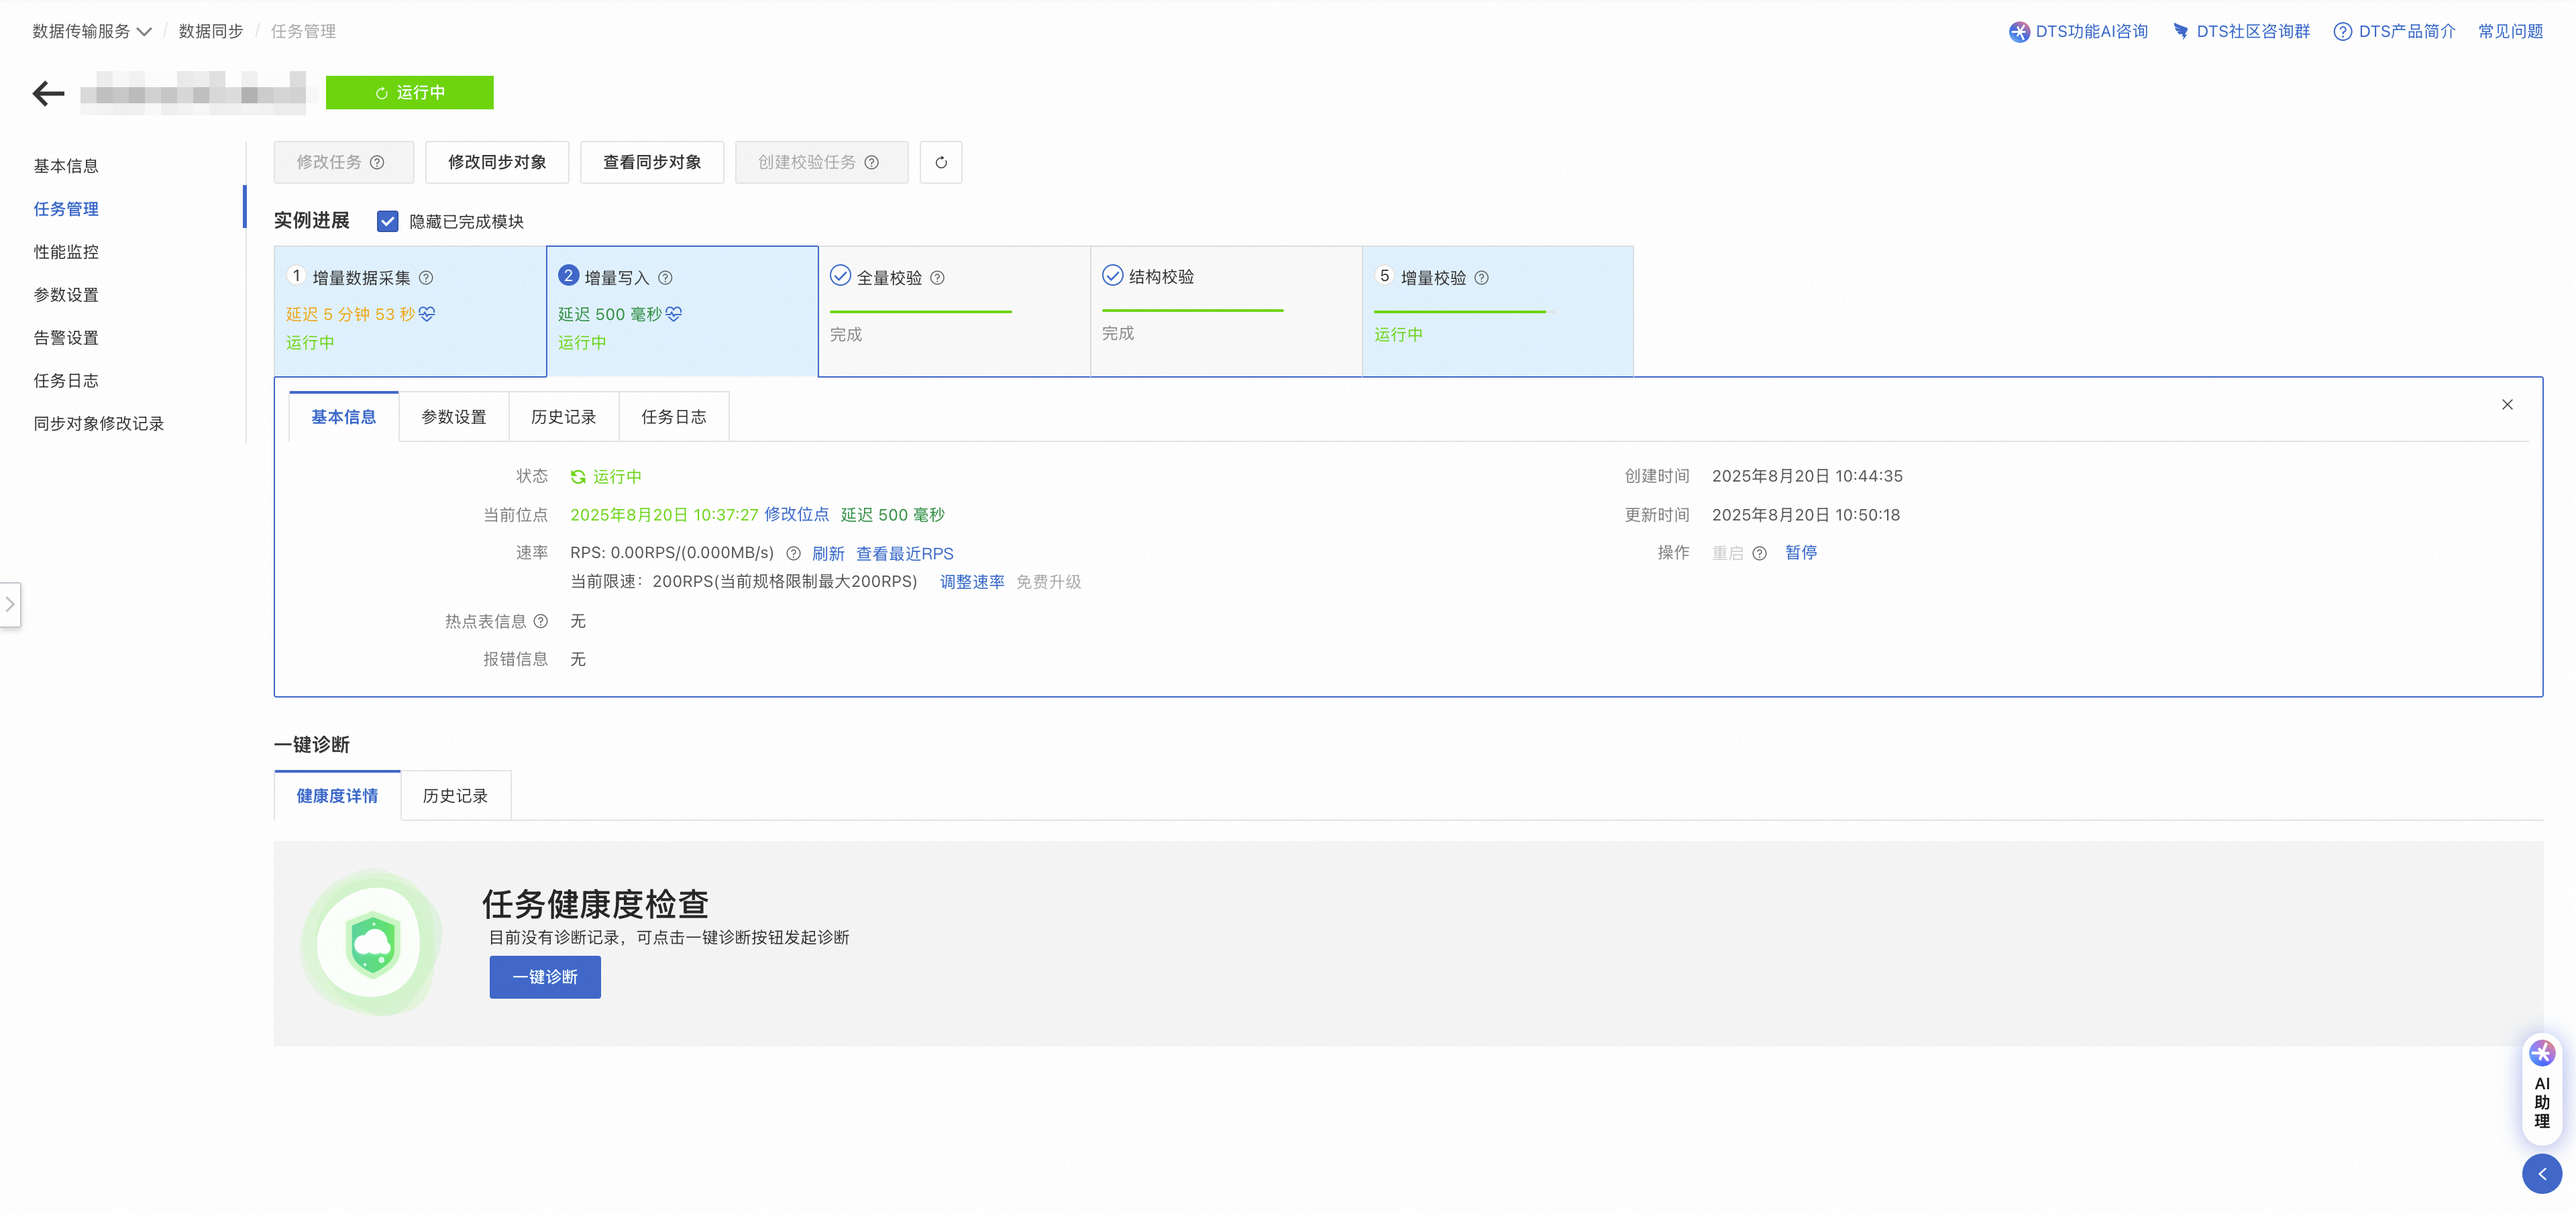Image resolution: width=2576 pixels, height=1214 pixels.
Task: Expand the 数据传输服务 breadcrumb dropdown
Action: tap(92, 32)
